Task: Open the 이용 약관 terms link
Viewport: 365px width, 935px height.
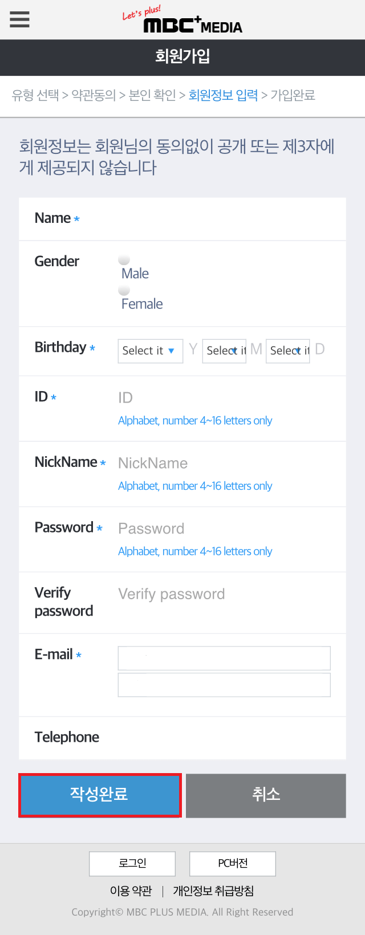Action: pyautogui.click(x=131, y=891)
